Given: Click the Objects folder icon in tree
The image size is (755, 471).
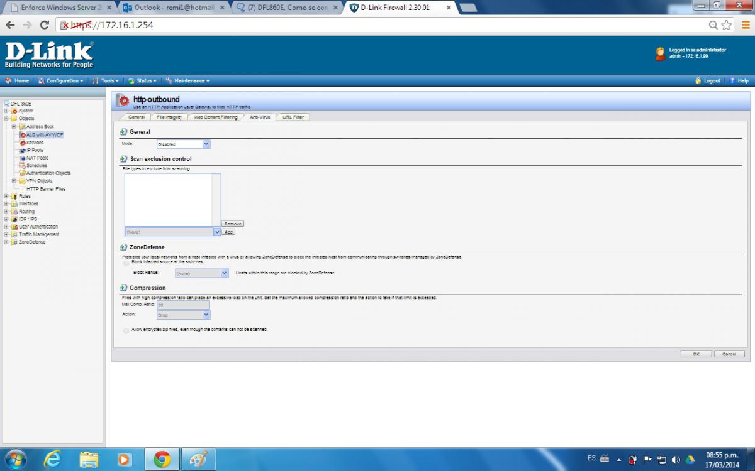Looking at the screenshot, I should (x=14, y=118).
